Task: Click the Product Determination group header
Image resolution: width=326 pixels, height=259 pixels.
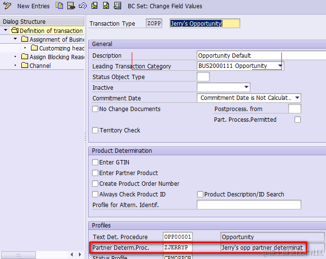Action: (x=207, y=151)
